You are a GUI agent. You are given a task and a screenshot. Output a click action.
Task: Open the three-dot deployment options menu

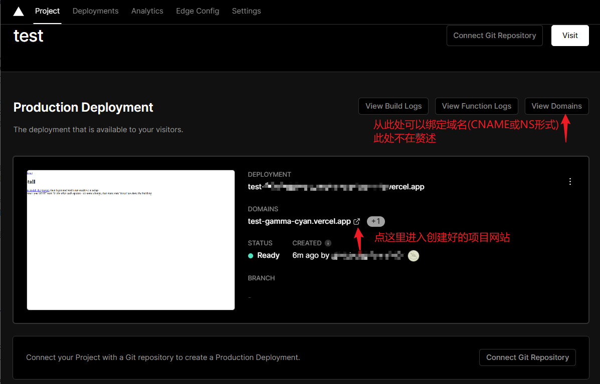(x=570, y=181)
